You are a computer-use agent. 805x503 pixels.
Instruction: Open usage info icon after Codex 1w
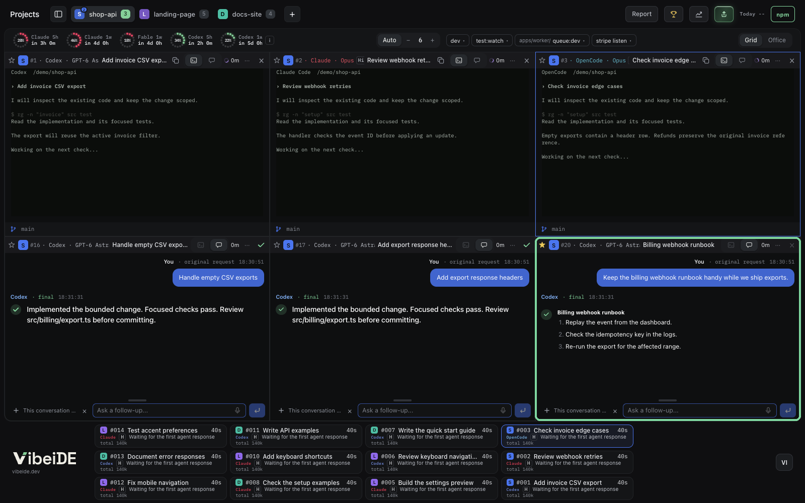pyautogui.click(x=270, y=40)
